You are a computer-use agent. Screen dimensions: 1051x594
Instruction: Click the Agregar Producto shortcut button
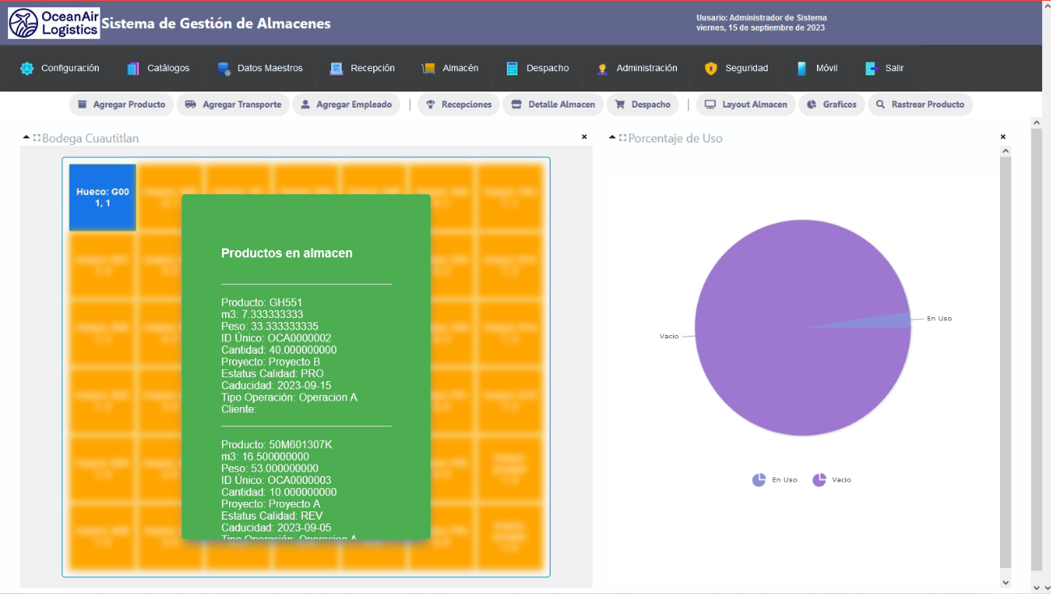click(x=121, y=104)
